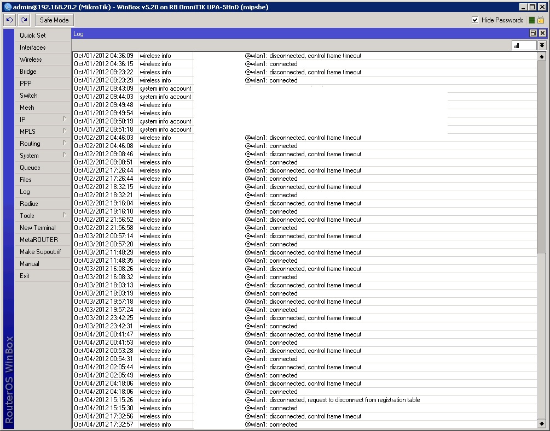This screenshot has width=550, height=431.
Task: Close the Log panel
Action: (x=542, y=33)
